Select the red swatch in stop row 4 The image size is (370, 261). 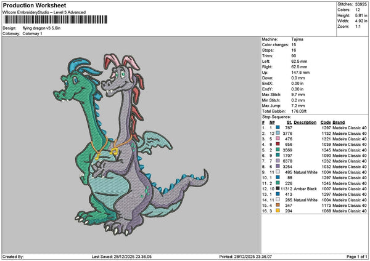tap(277, 144)
